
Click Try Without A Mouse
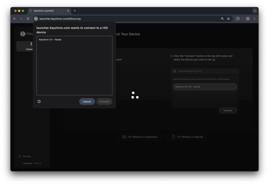coord(187,137)
